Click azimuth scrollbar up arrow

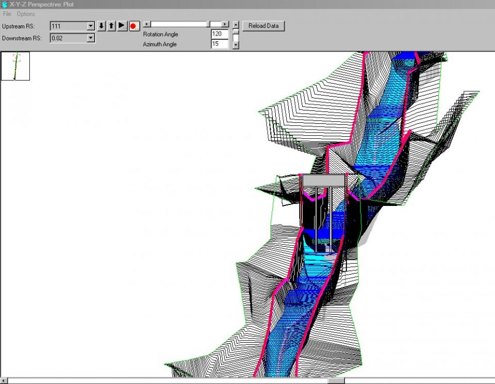(x=236, y=24)
